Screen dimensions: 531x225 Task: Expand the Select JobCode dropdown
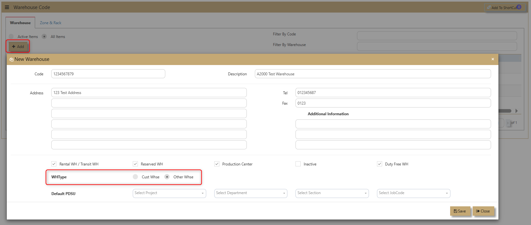413,193
